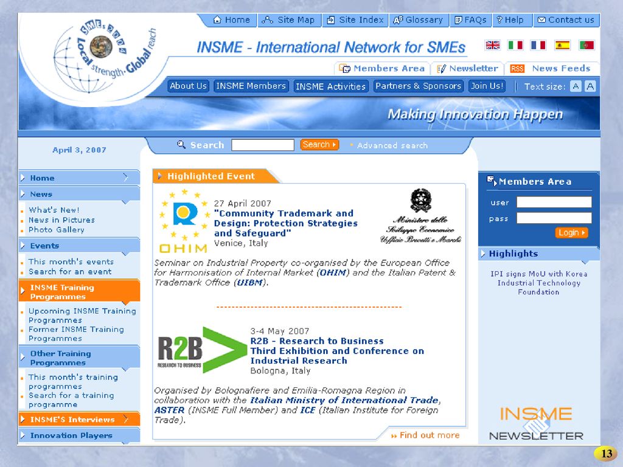Click the R2B Research to Business logo
Viewport: 623px width, 467px height.
[202, 350]
